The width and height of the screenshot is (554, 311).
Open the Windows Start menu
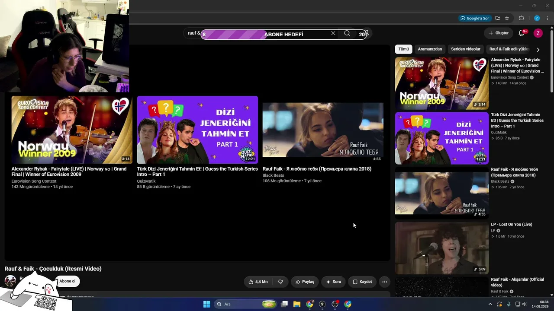(206, 304)
